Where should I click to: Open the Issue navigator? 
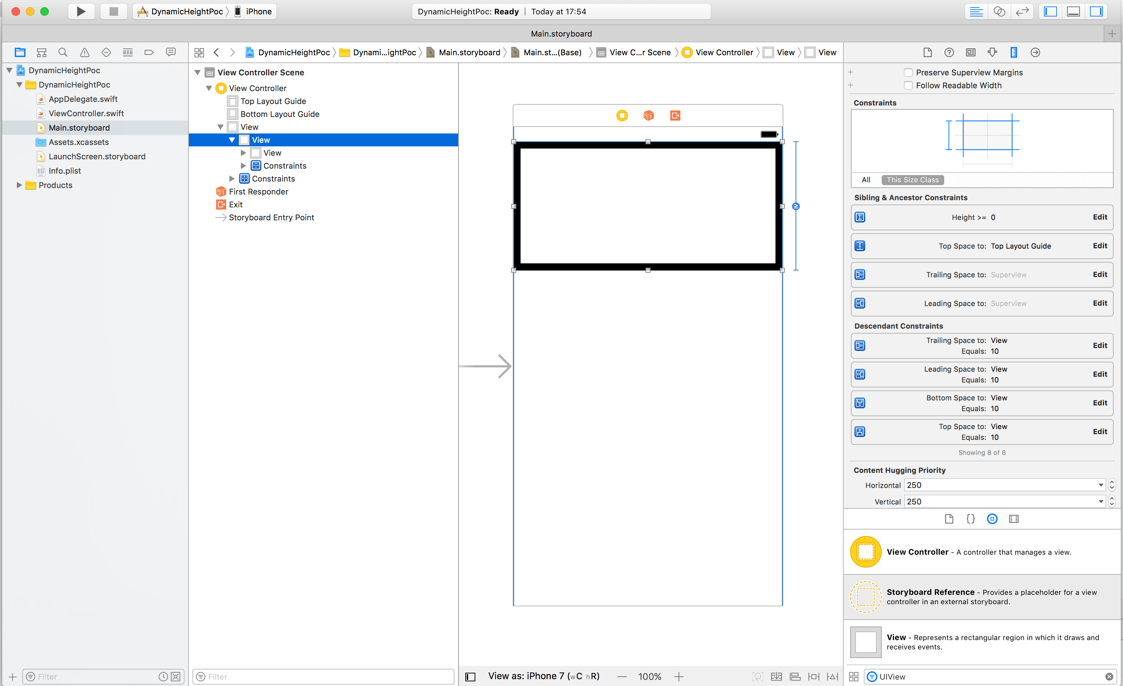(84, 52)
